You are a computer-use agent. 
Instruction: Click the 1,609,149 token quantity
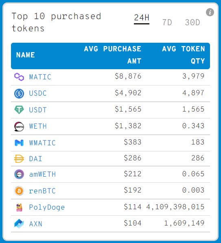[x=184, y=223]
